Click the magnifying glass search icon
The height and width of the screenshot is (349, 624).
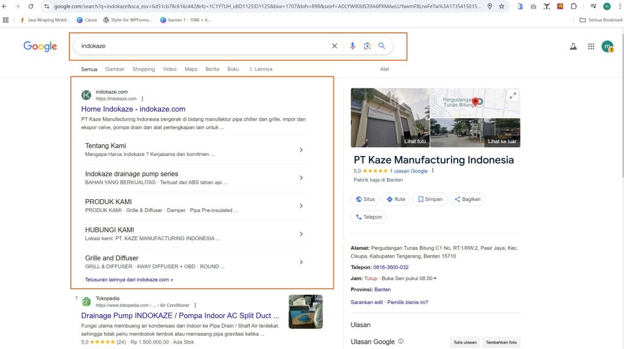point(382,46)
